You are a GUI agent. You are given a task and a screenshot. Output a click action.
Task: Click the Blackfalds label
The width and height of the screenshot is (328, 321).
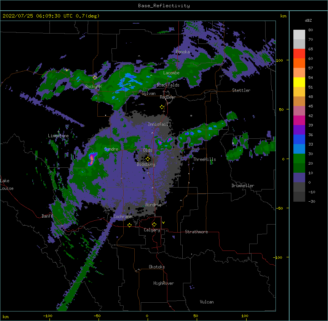click(x=168, y=85)
